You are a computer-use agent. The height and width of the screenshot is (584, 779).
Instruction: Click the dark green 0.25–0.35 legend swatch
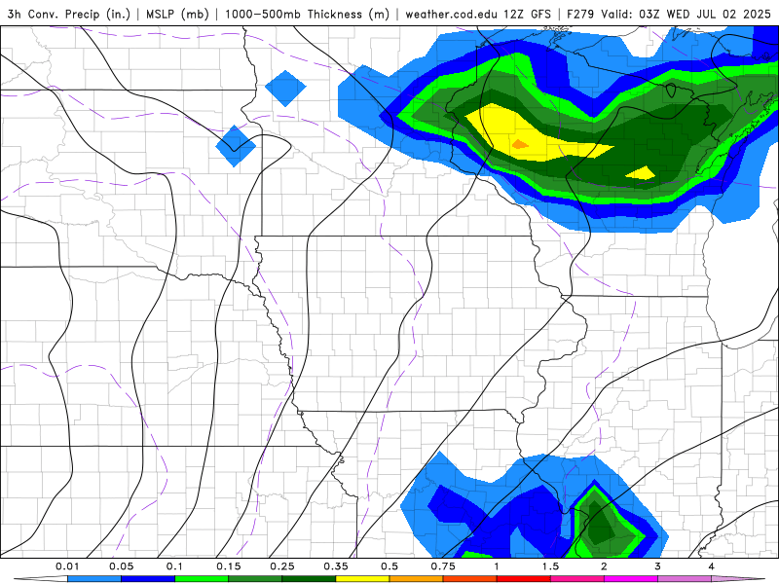pyautogui.click(x=309, y=579)
